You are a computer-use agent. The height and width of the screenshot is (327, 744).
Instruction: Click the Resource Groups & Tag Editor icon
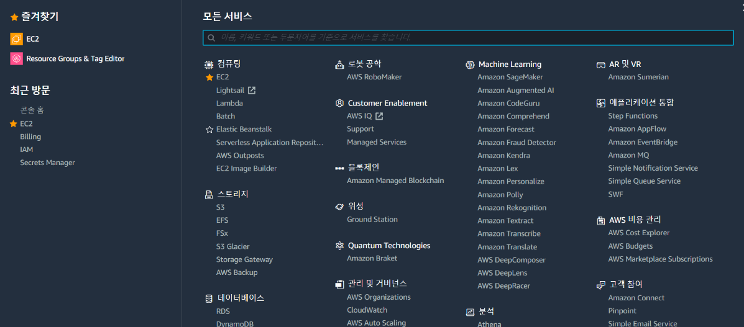[x=17, y=58]
